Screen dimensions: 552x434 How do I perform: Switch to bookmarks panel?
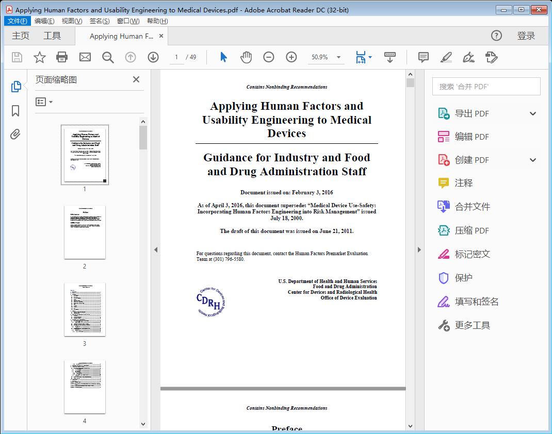coord(15,111)
